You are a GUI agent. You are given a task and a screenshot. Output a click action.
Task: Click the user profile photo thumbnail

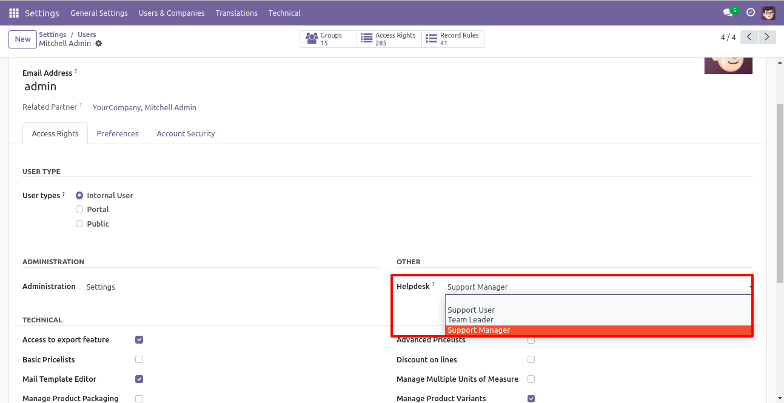click(x=728, y=65)
